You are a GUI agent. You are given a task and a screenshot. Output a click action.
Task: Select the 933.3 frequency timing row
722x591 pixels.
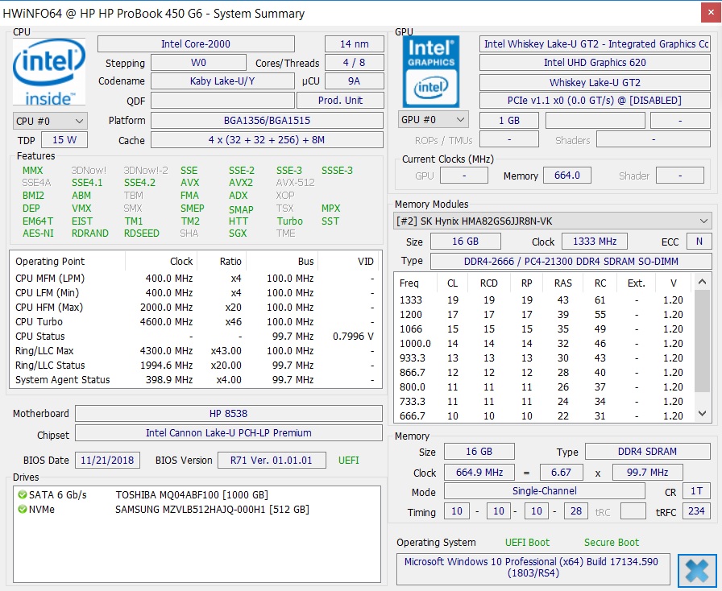click(x=543, y=358)
